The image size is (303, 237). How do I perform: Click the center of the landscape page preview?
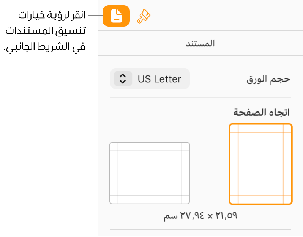(x=150, y=173)
